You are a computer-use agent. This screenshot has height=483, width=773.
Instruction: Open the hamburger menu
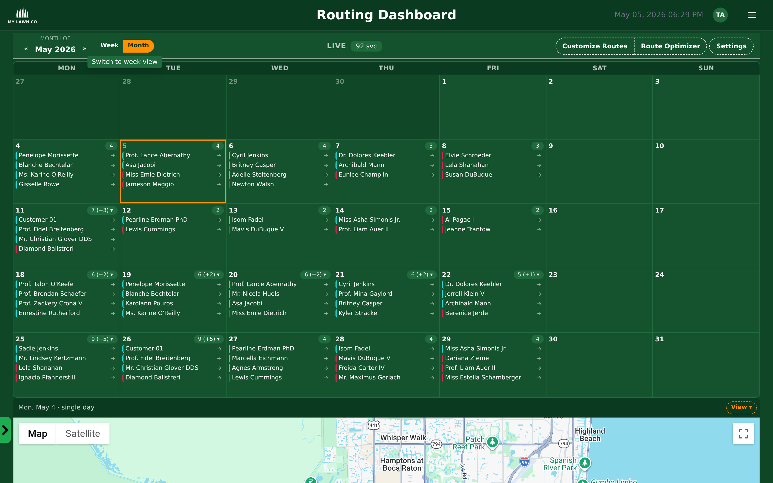752,15
